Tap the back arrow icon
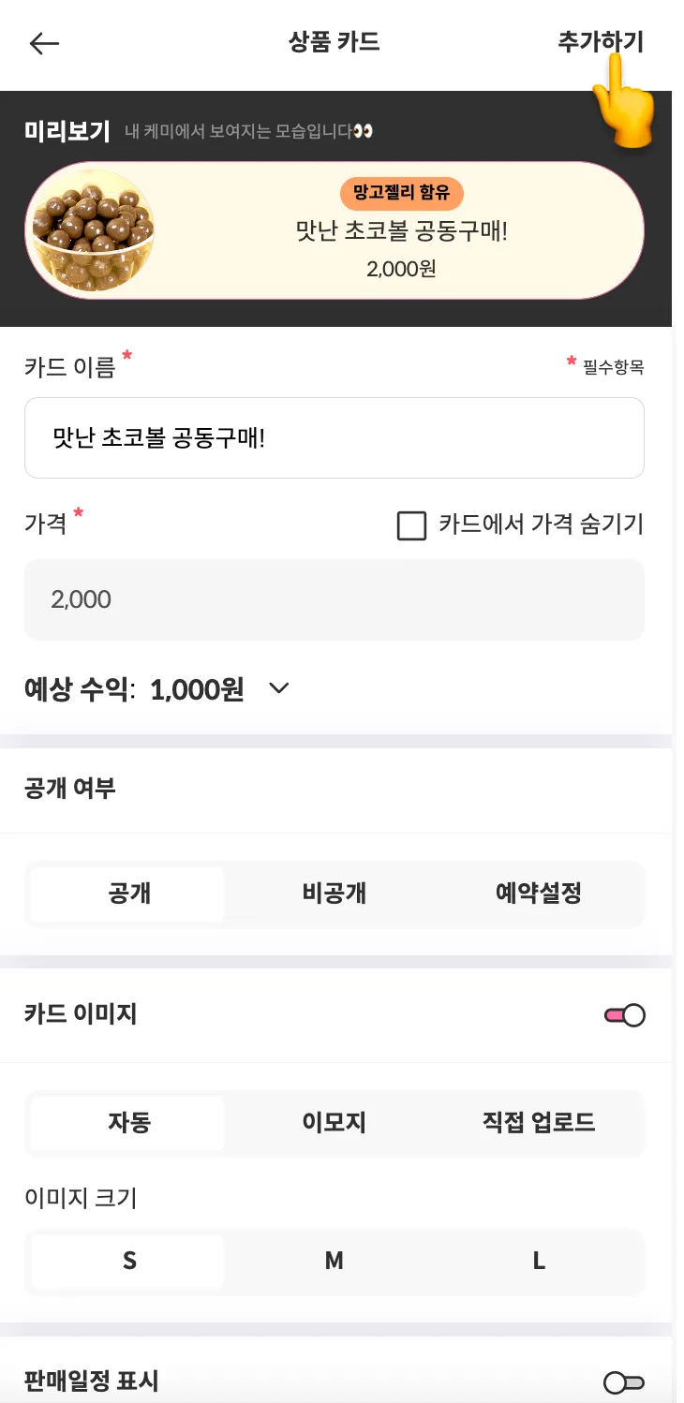The height and width of the screenshot is (1403, 684). coord(44,43)
